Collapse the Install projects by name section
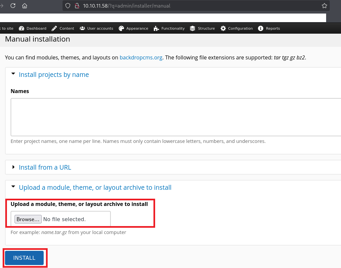This screenshot has height=268, width=341. coord(54,75)
